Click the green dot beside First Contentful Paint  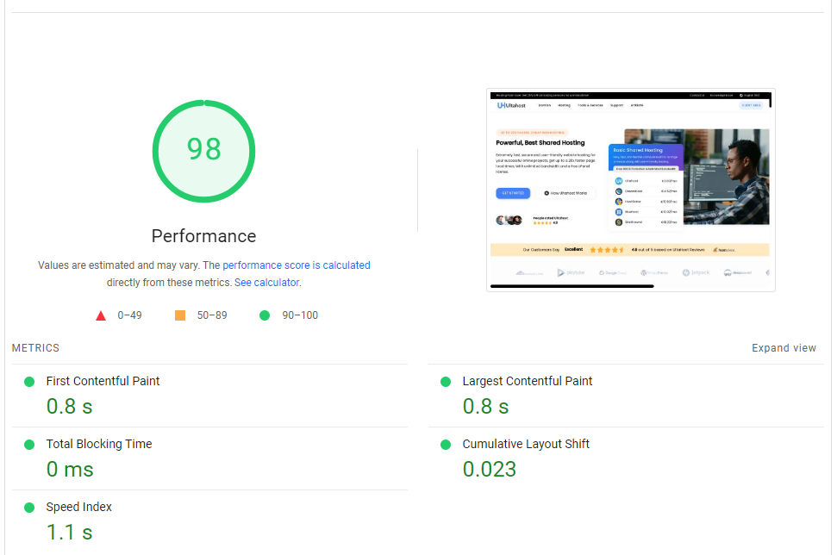pyautogui.click(x=29, y=382)
